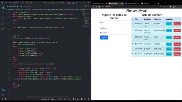Toggle primary sidebar layout icon in title bar
182x102 pixels.
68,3
